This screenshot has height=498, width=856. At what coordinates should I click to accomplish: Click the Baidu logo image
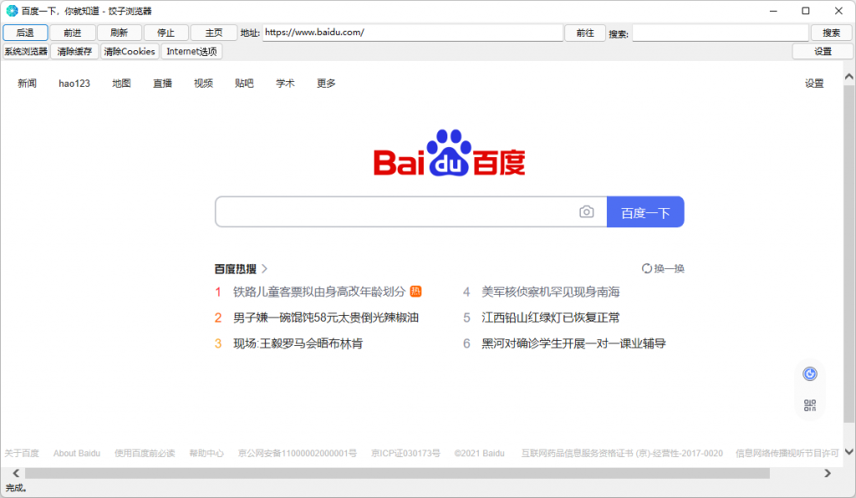[449, 154]
